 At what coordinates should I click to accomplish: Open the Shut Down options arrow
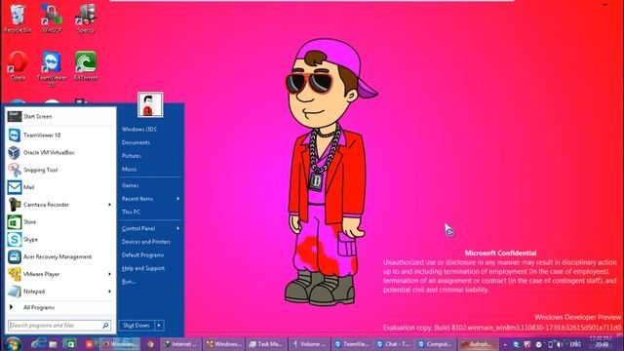click(x=159, y=326)
